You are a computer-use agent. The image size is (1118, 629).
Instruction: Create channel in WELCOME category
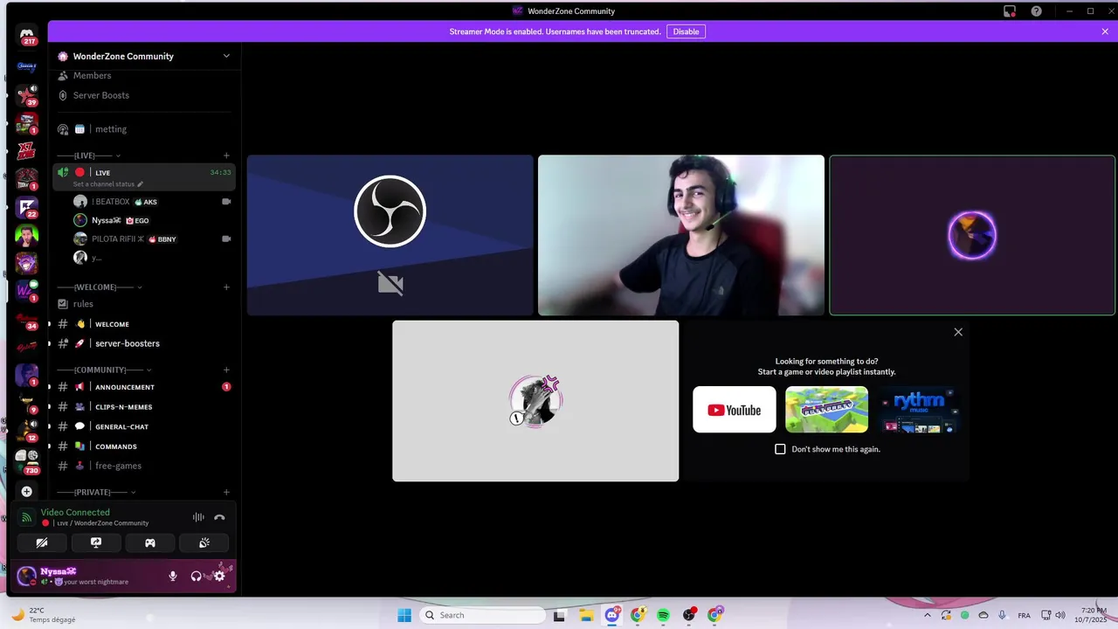[226, 287]
